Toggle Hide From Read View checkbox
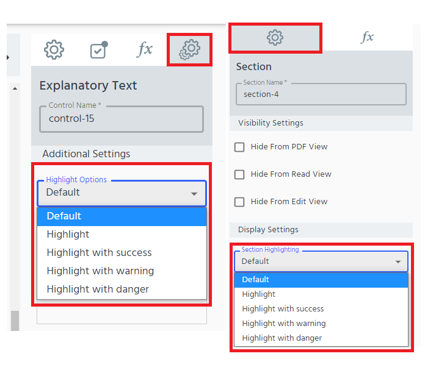The image size is (425, 373). [x=239, y=174]
